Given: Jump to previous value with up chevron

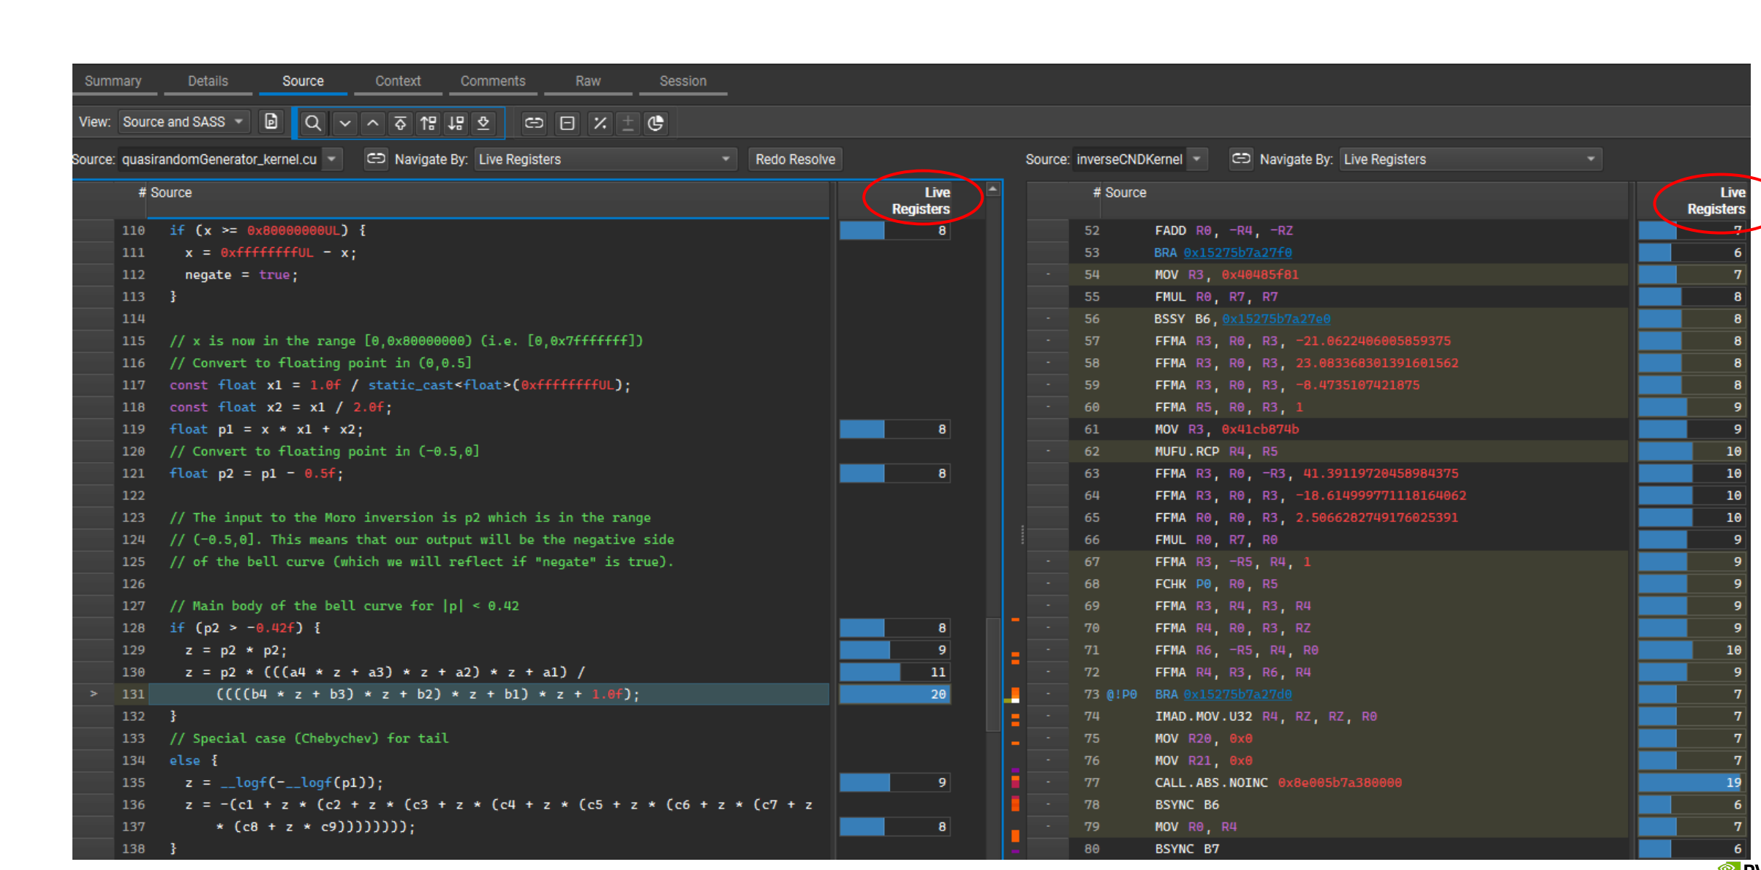Looking at the screenshot, I should pyautogui.click(x=372, y=123).
